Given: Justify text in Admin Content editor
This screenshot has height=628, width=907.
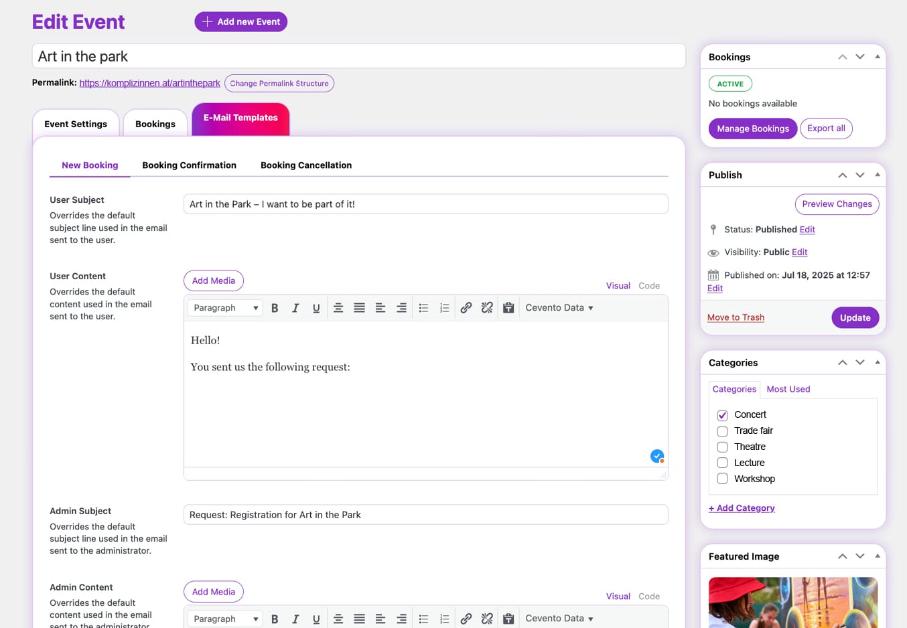Looking at the screenshot, I should point(359,619).
